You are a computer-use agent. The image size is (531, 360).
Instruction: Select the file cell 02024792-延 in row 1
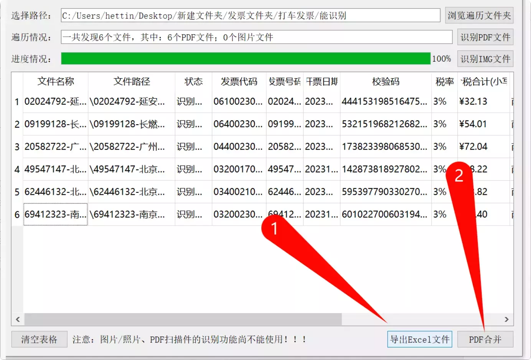click(x=55, y=101)
